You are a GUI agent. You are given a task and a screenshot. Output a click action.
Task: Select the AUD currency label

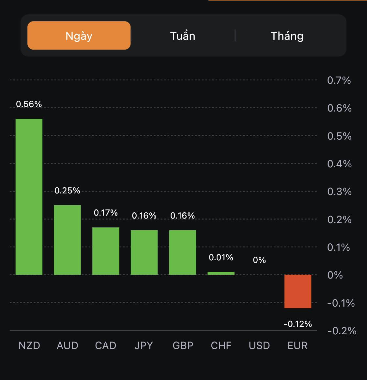(68, 345)
